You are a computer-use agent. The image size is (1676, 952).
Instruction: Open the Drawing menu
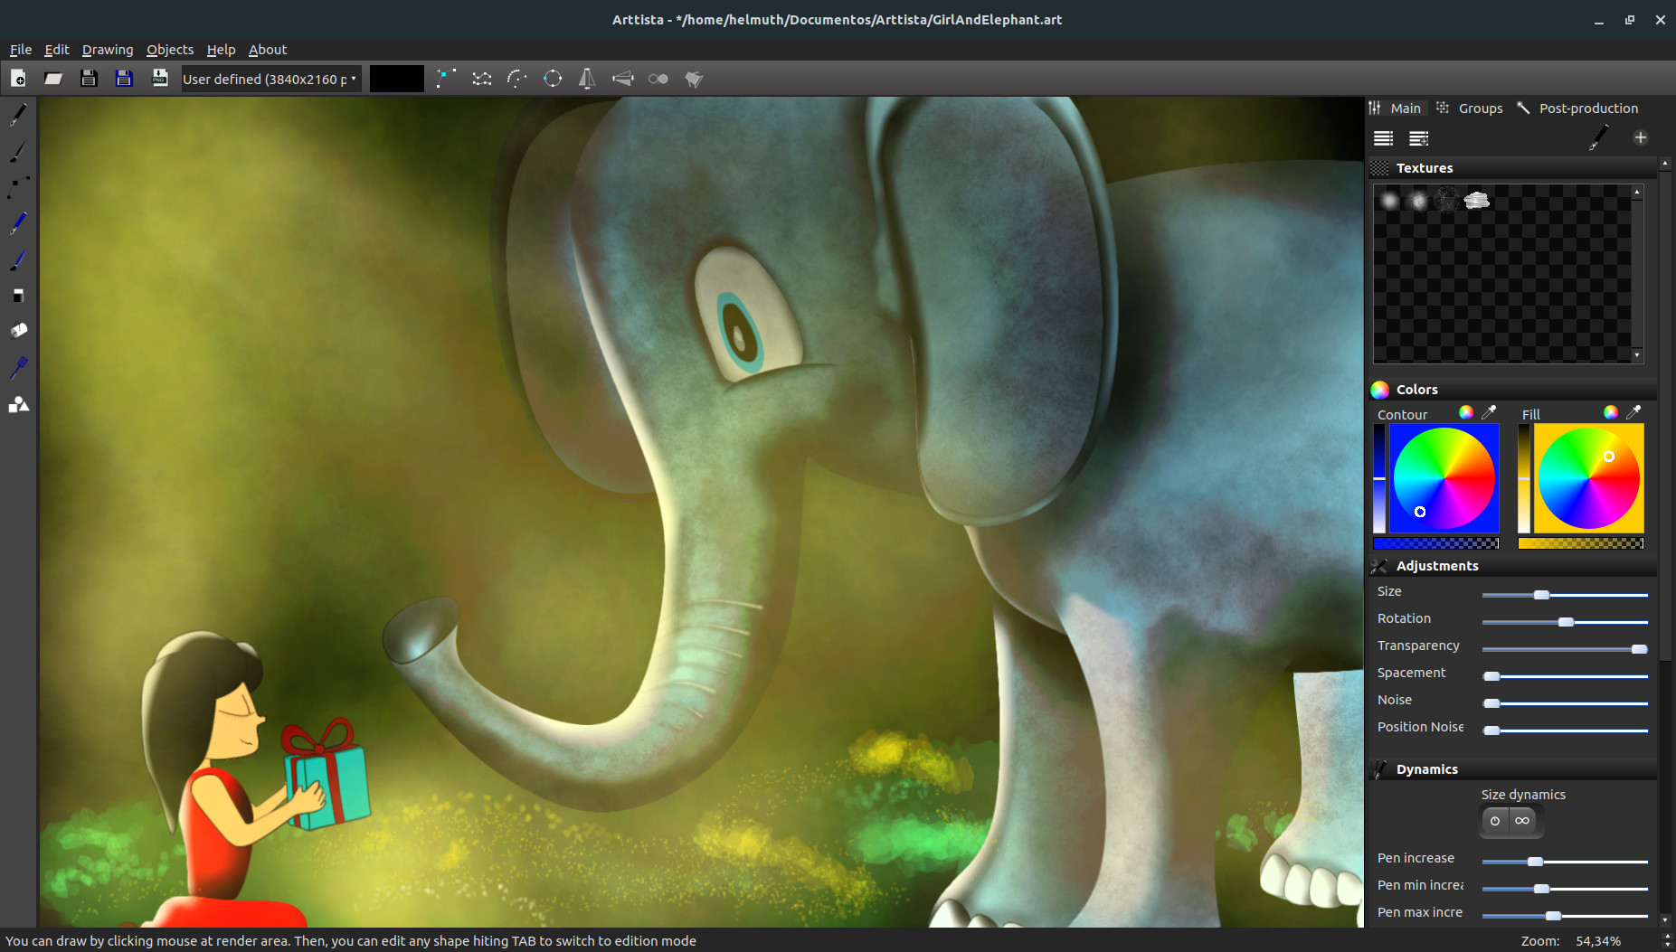108,50
